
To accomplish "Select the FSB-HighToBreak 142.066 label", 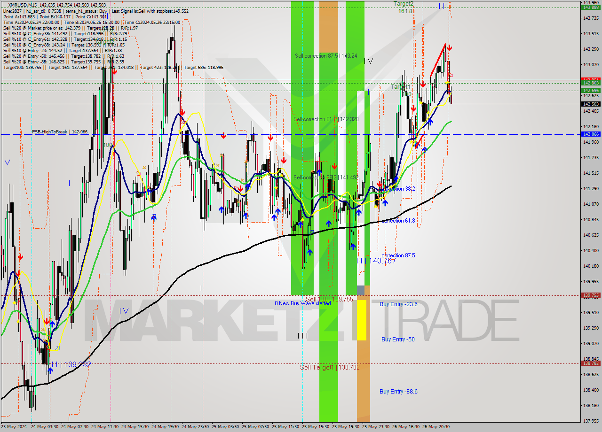I will click(60, 132).
